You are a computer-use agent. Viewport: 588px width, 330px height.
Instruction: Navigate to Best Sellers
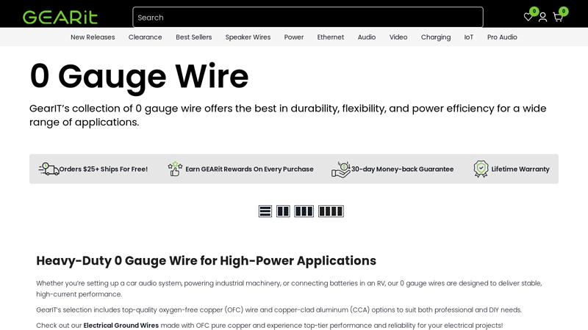pyautogui.click(x=193, y=37)
